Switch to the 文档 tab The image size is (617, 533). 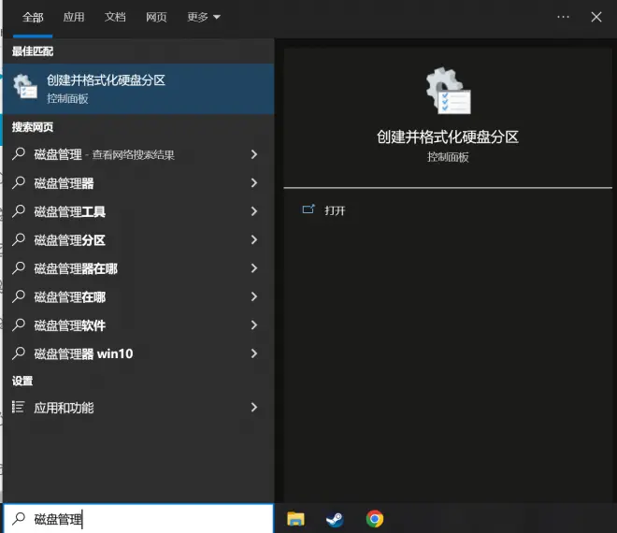115,17
